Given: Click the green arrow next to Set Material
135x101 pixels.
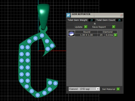Looking at the screenshot, I should click(118, 89).
